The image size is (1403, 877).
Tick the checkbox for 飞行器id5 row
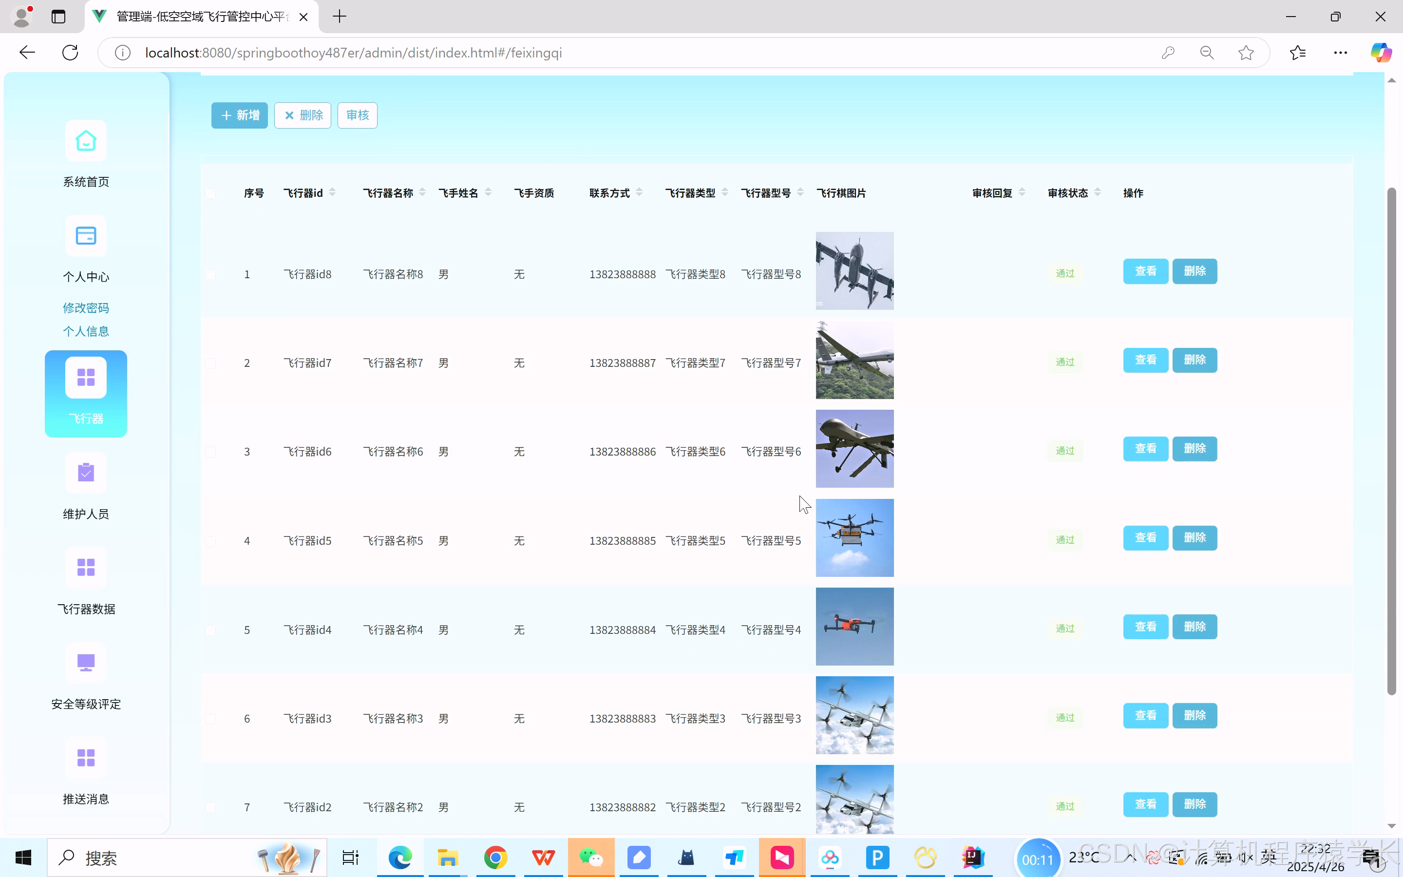(210, 541)
